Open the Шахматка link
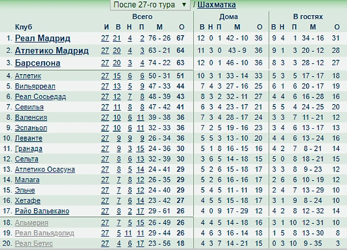Image resolution: width=347 pixels, height=250 pixels. (x=216, y=5)
